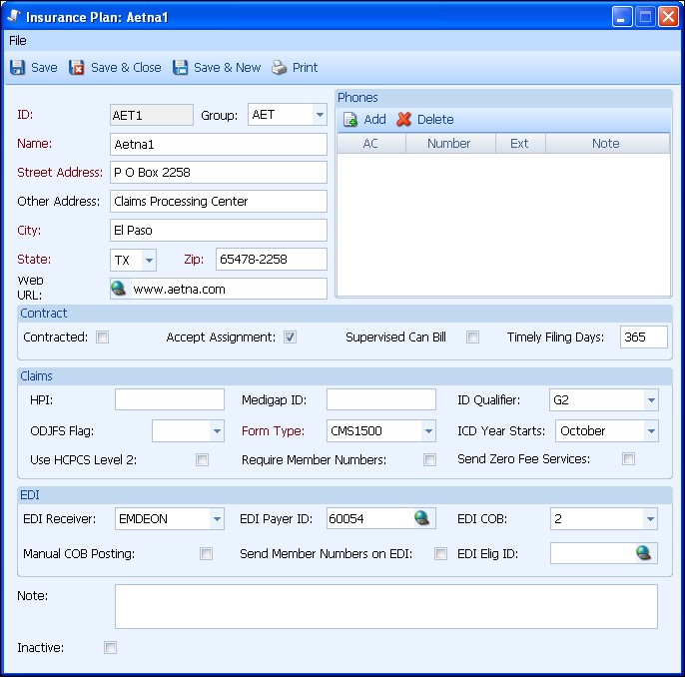This screenshot has height=677, width=685.
Task: Open the Form Type dropdown
Action: [x=428, y=431]
